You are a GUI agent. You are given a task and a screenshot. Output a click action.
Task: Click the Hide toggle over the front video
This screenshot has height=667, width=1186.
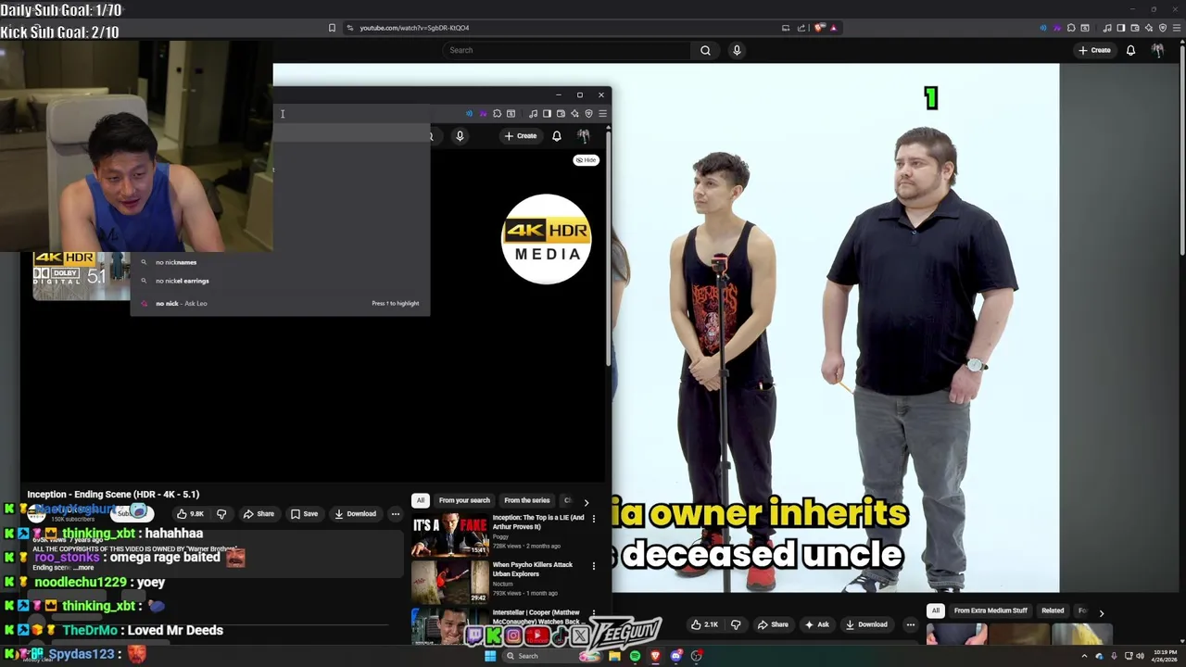point(586,160)
